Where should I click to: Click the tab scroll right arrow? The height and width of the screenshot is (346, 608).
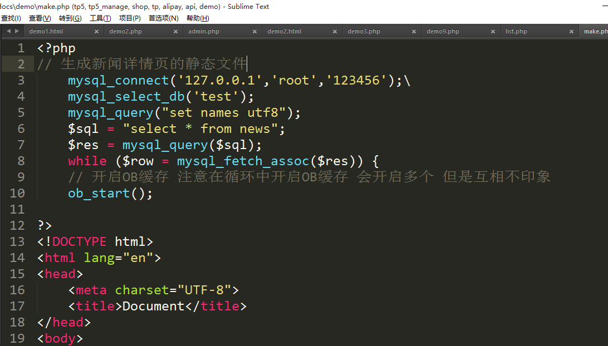pos(17,31)
